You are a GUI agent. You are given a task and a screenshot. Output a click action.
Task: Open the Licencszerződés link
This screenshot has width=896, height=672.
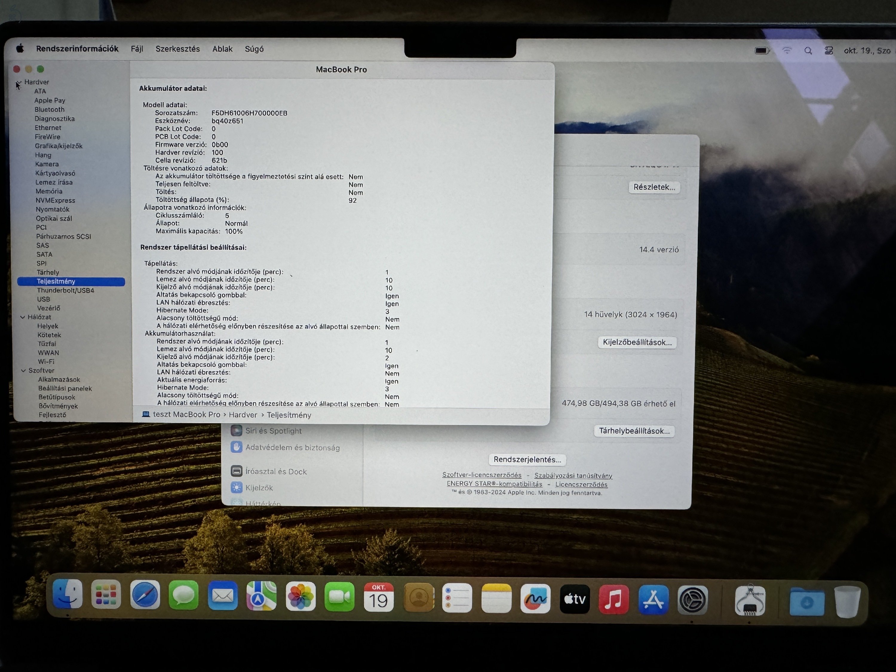[581, 484]
